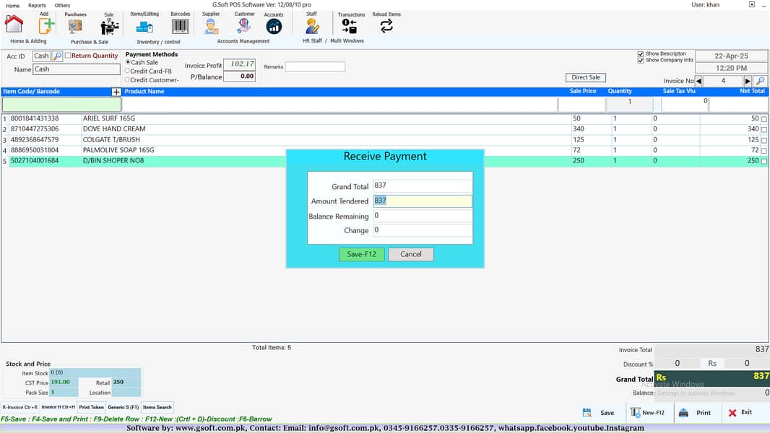The height and width of the screenshot is (433, 770).
Task: Tick checkbox on COLGATE T/BRUSH row
Action: click(x=764, y=140)
